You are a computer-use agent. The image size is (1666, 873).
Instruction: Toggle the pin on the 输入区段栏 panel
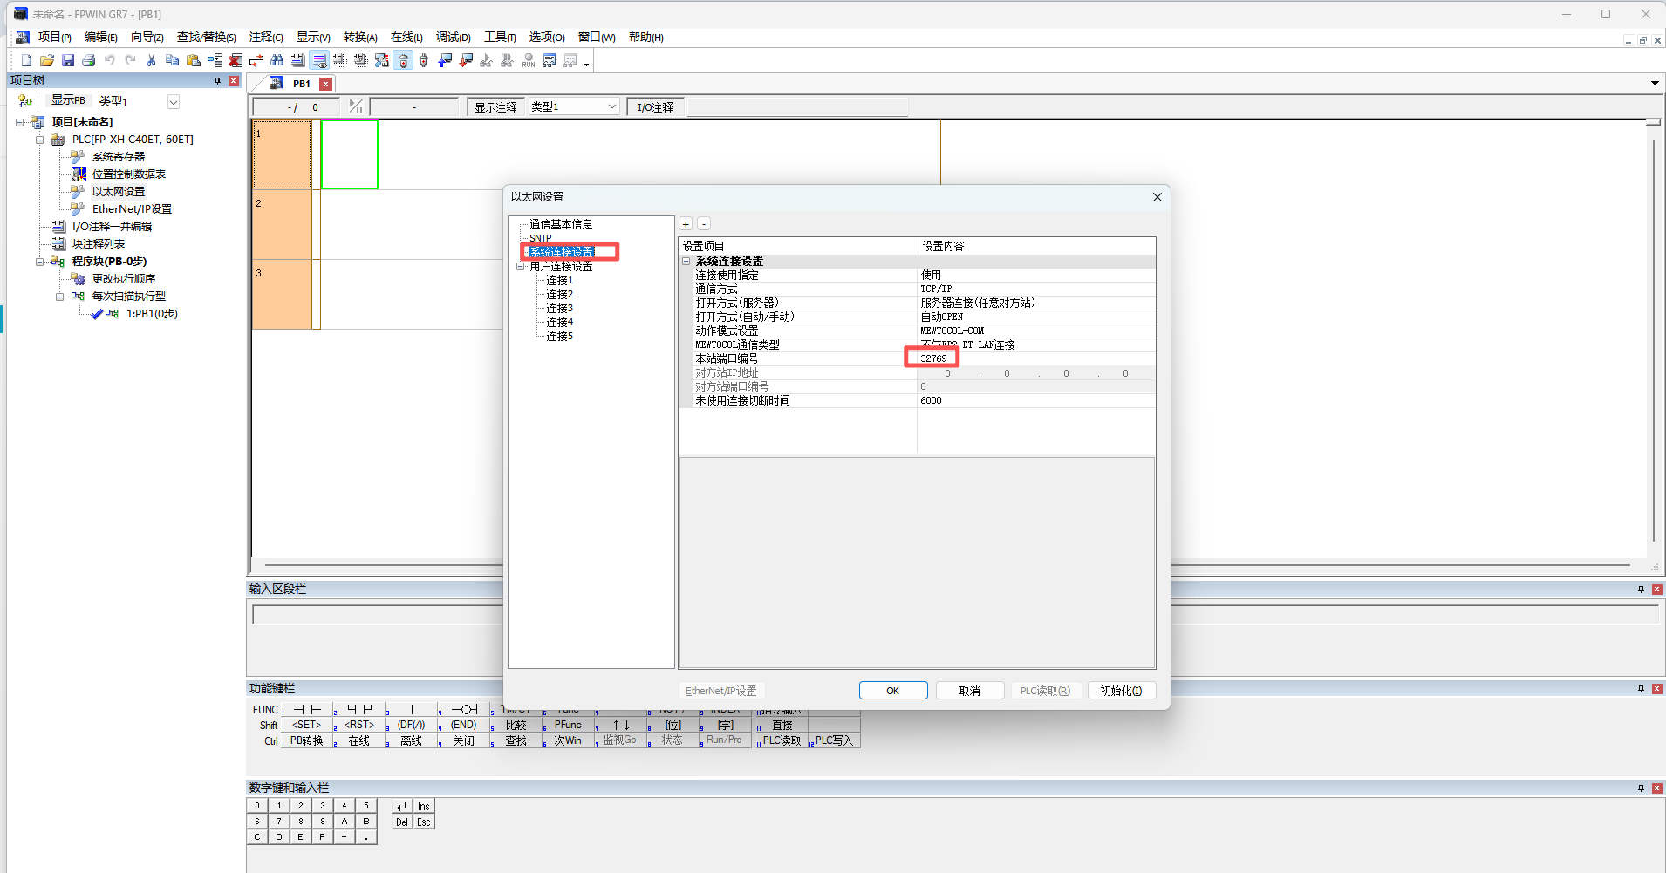[1641, 590]
